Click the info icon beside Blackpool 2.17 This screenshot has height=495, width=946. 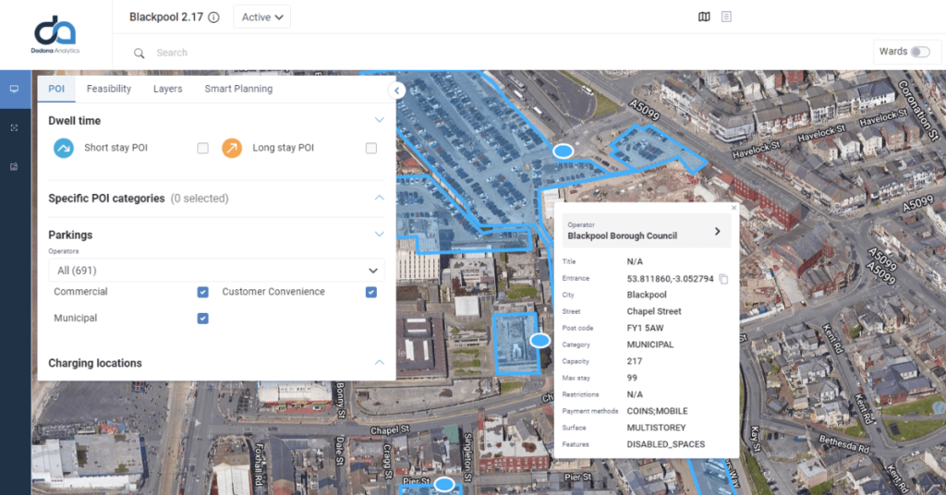214,18
